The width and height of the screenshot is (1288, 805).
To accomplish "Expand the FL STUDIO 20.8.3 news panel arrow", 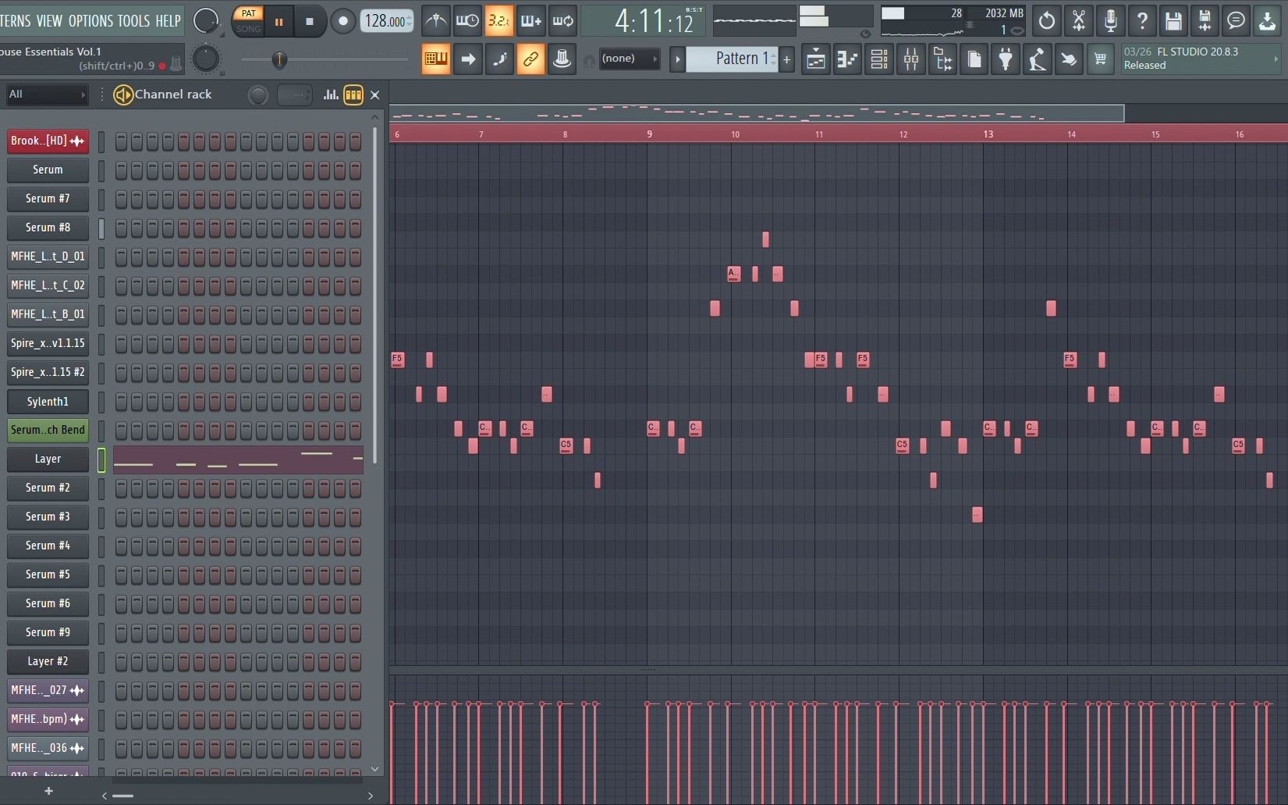I will coord(1276,59).
